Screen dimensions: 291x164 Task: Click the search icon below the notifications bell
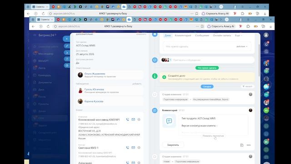click(266, 51)
